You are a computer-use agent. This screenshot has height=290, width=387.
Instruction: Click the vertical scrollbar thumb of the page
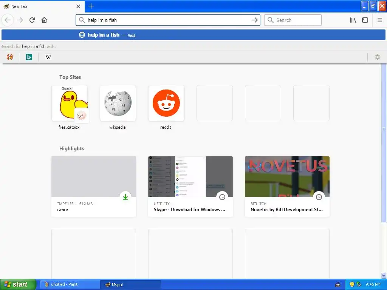[384, 143]
